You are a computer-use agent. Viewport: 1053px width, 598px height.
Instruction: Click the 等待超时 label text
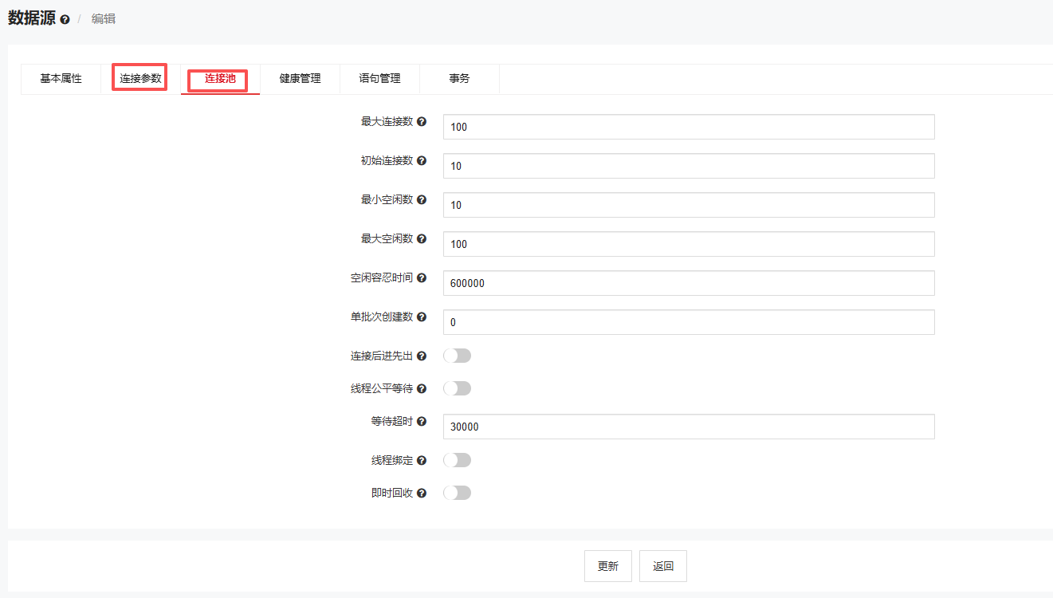[x=392, y=422]
